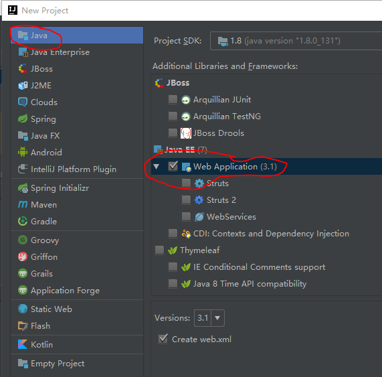Select the IntelliJ Platform Plugin icon
Image resolution: width=382 pixels, height=377 pixels.
(x=23, y=169)
